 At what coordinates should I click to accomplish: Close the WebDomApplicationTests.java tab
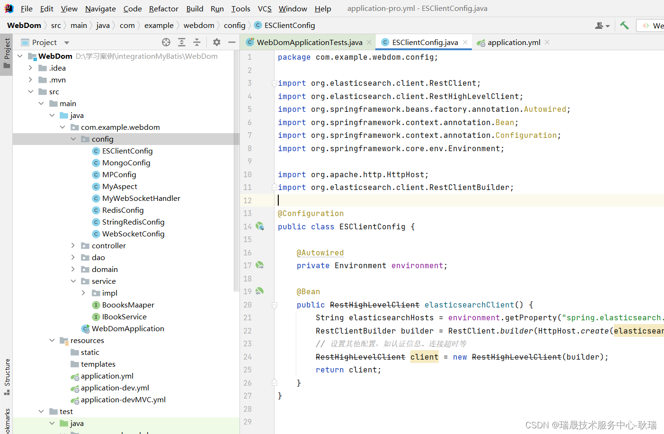point(369,42)
